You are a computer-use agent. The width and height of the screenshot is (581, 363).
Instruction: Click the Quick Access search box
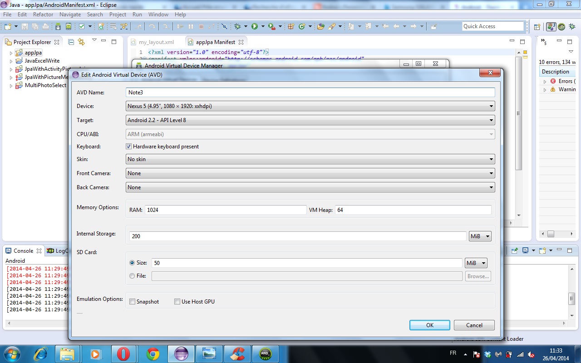click(x=493, y=27)
